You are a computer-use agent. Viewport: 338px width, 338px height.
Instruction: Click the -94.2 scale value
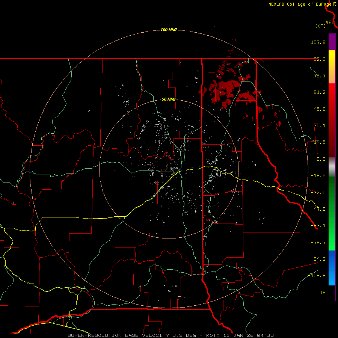(x=318, y=259)
